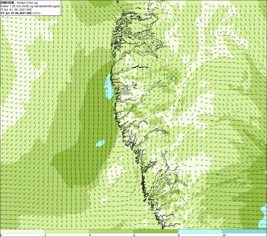Screen dimensions: 267x237
Task: Click the scale label '2'
Action: [x=45, y=235]
